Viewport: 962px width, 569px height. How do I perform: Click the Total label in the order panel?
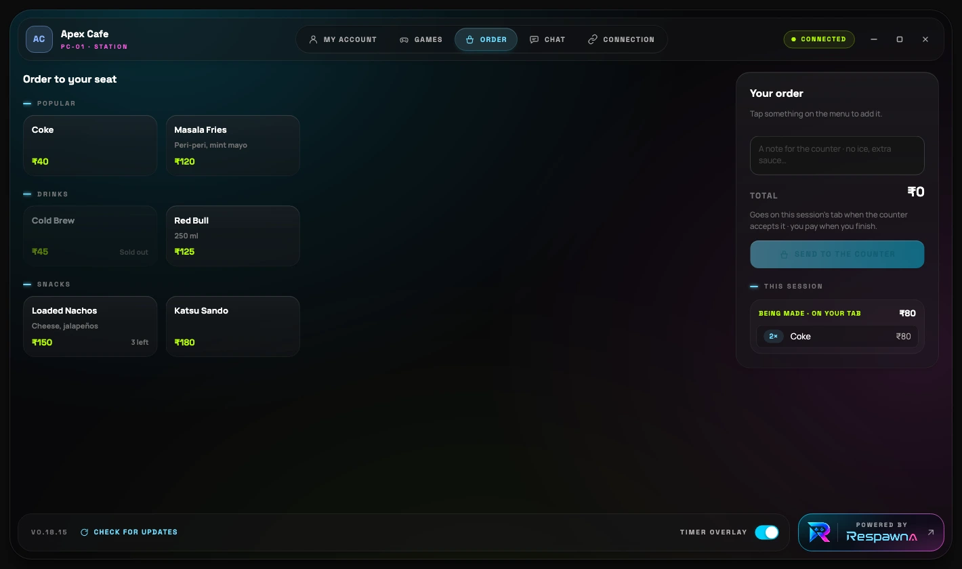(x=764, y=196)
